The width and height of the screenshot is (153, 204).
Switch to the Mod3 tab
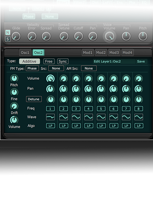click(114, 53)
